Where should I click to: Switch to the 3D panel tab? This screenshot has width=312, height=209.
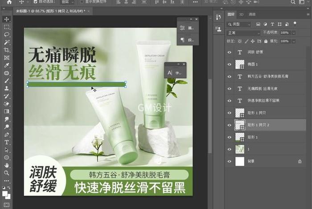(x=241, y=14)
